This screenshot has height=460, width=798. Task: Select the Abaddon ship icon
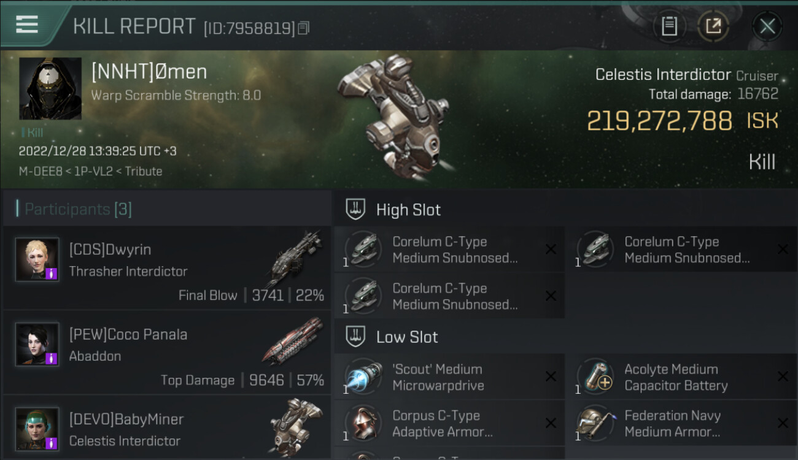pyautogui.click(x=293, y=340)
